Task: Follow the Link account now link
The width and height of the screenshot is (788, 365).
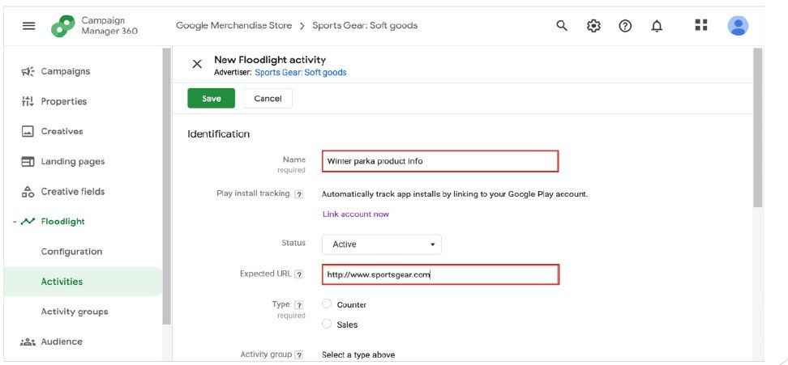Action: 356,214
